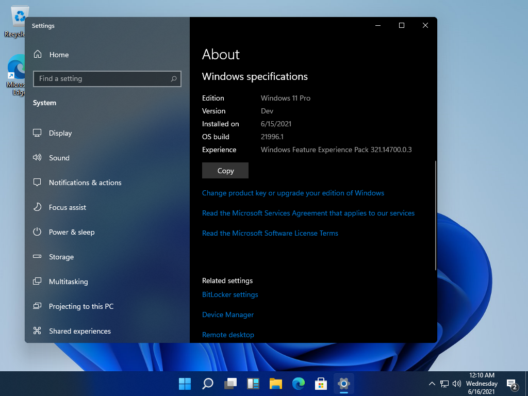Open Storage settings
Viewport: 528px width, 396px height.
click(x=107, y=257)
